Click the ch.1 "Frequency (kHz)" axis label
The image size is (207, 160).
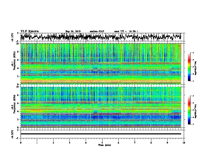(14, 61)
